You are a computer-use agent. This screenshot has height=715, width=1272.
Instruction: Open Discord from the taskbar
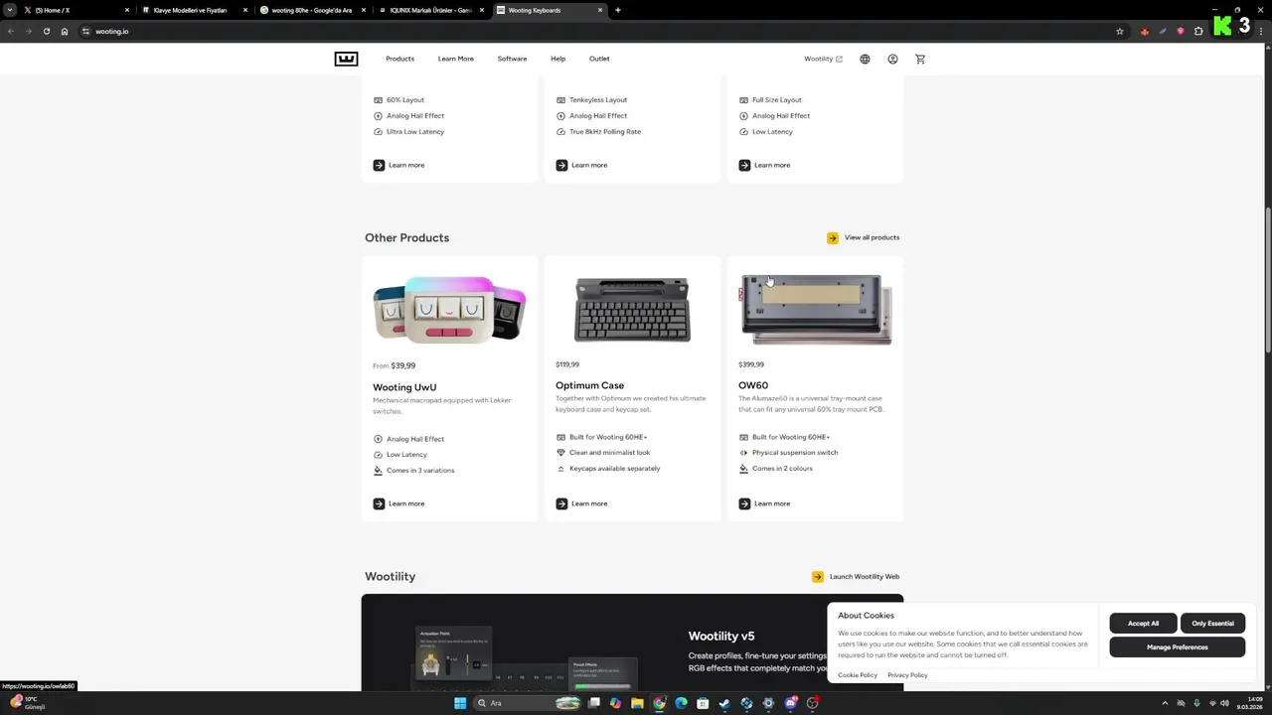click(x=790, y=703)
